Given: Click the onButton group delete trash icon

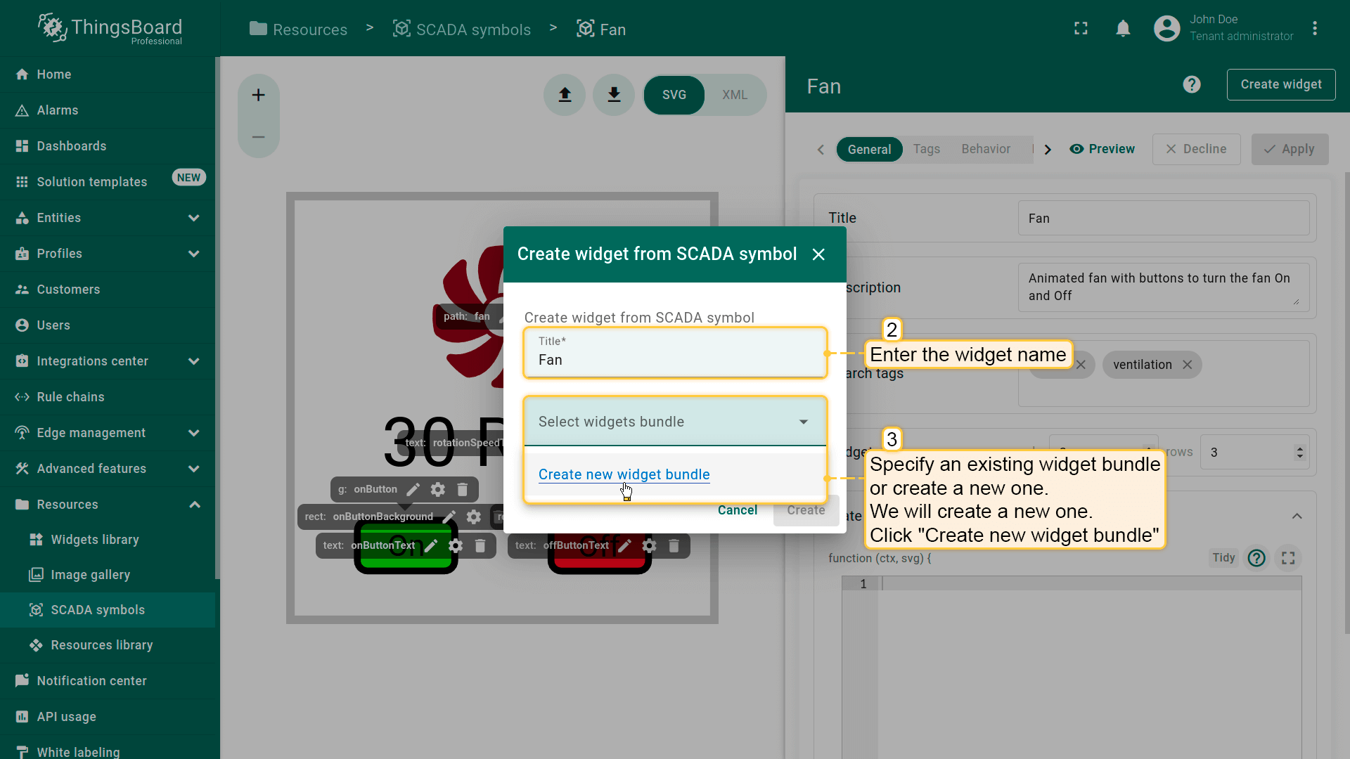Looking at the screenshot, I should [x=462, y=489].
